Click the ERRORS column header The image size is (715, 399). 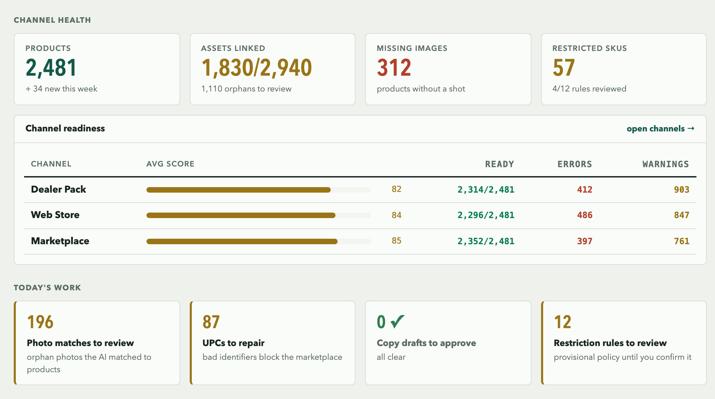(575, 164)
